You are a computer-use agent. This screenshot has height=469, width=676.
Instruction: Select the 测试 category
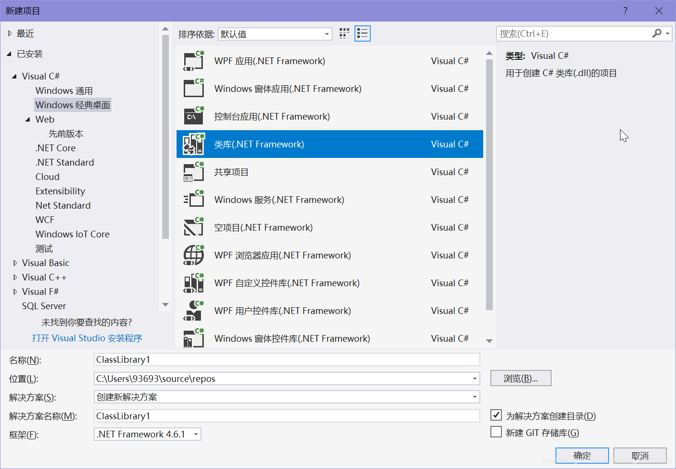tap(44, 248)
